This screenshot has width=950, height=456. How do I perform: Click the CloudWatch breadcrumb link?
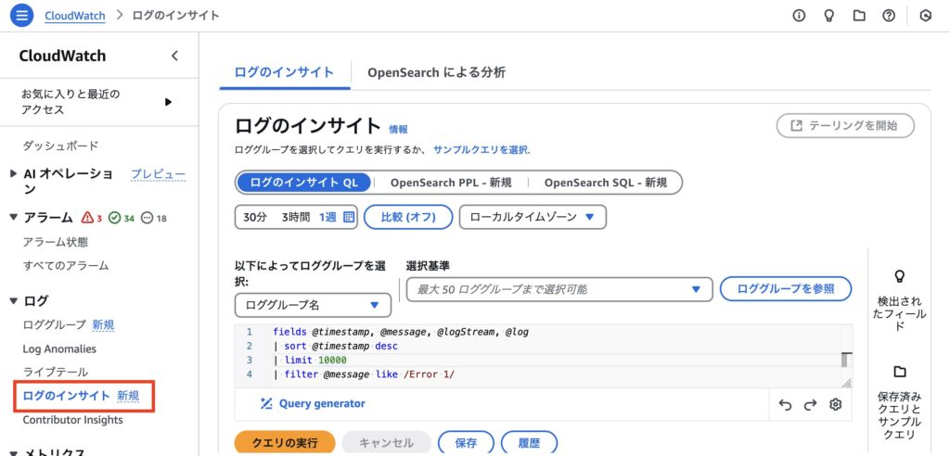coord(75,16)
